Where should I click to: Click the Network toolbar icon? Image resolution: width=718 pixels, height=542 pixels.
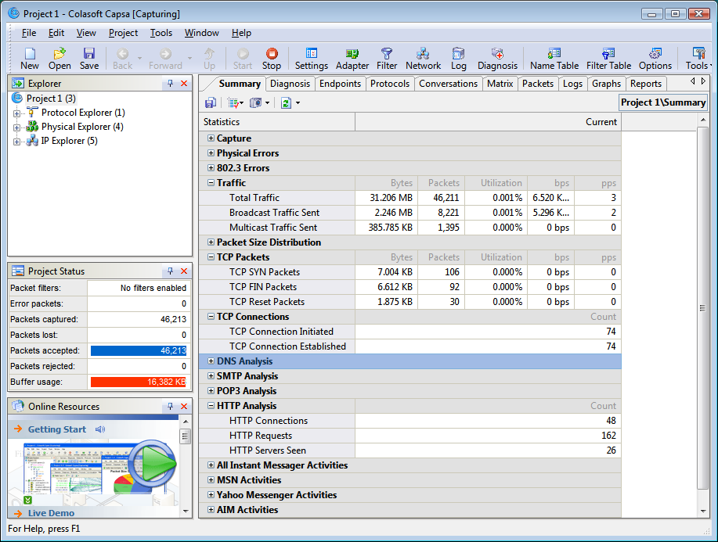point(423,59)
